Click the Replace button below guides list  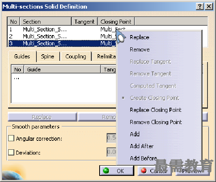tap(42, 117)
